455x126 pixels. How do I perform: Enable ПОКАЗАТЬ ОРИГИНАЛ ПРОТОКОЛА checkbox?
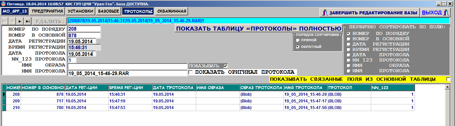point(191,72)
